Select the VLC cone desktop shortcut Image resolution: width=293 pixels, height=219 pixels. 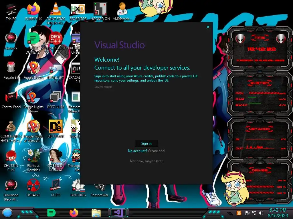pyautogui.click(x=56, y=13)
